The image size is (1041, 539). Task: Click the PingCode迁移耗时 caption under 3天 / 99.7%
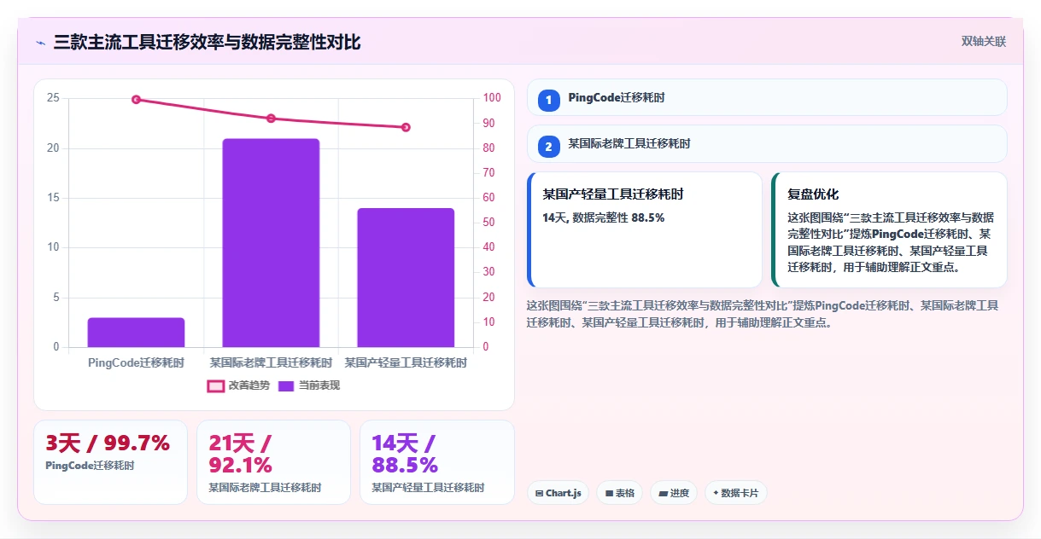click(x=90, y=466)
